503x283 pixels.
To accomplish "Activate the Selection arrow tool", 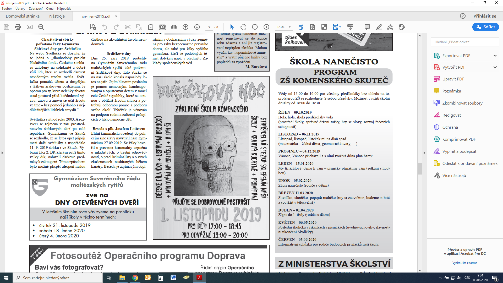I will pos(232,27).
